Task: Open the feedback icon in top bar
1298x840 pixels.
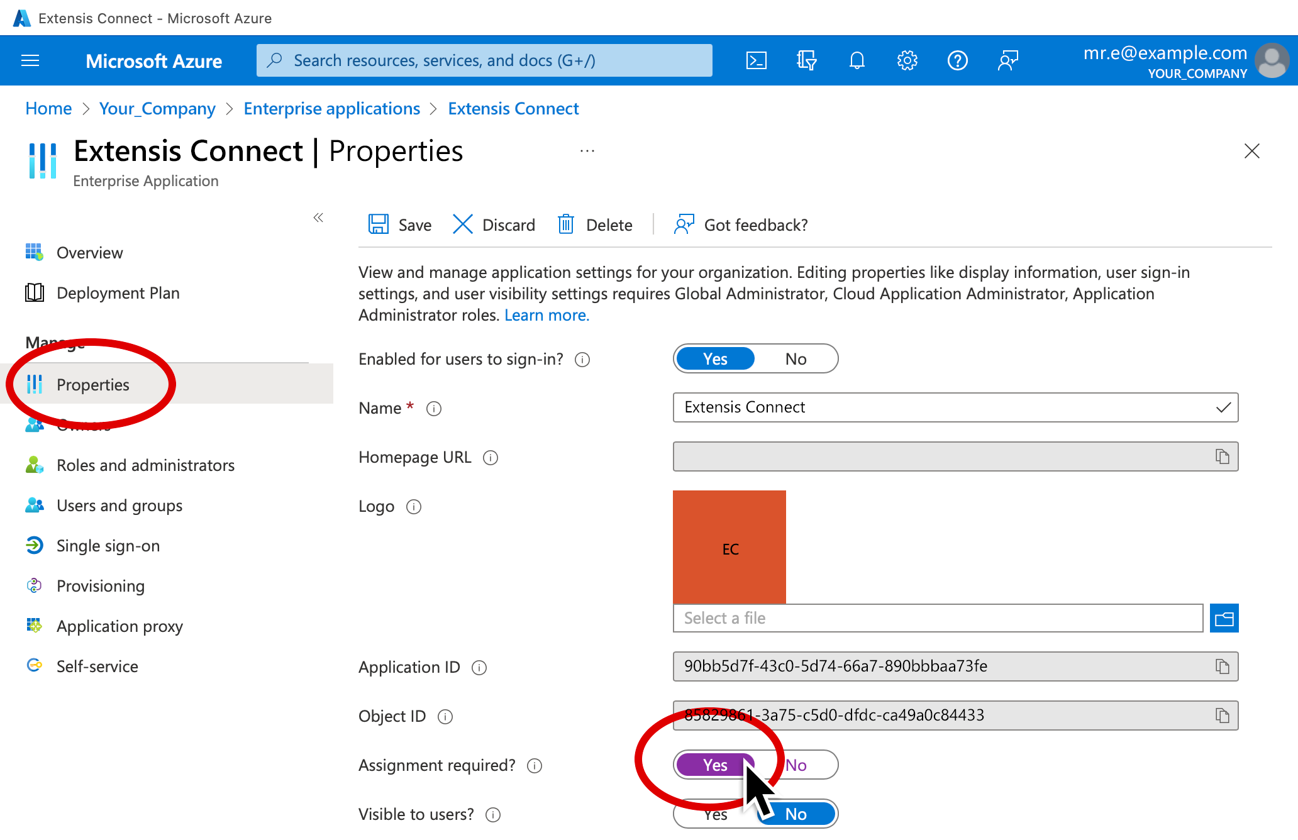Action: [x=1007, y=60]
